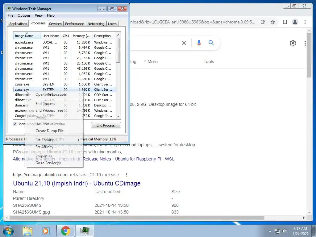
Task: Clear the Google search box with X
Action: (184, 43)
